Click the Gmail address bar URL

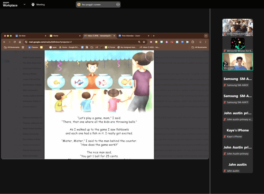[50, 42]
